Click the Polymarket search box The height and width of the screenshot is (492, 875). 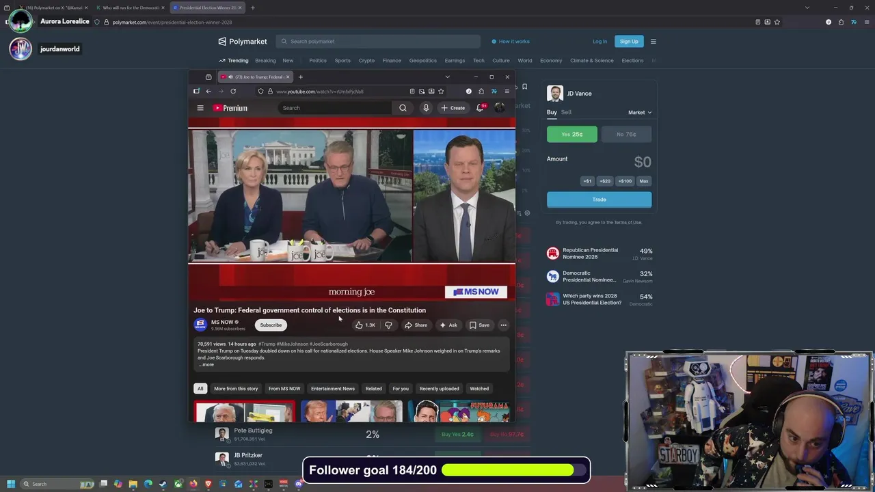pyautogui.click(x=378, y=41)
